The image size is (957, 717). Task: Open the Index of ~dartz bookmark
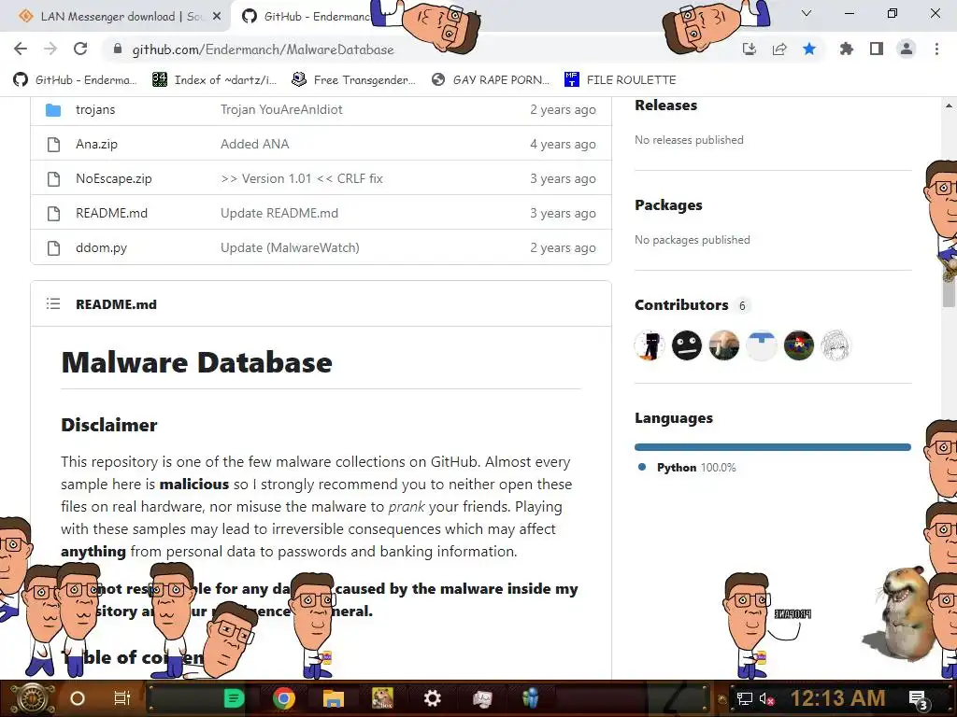click(214, 80)
